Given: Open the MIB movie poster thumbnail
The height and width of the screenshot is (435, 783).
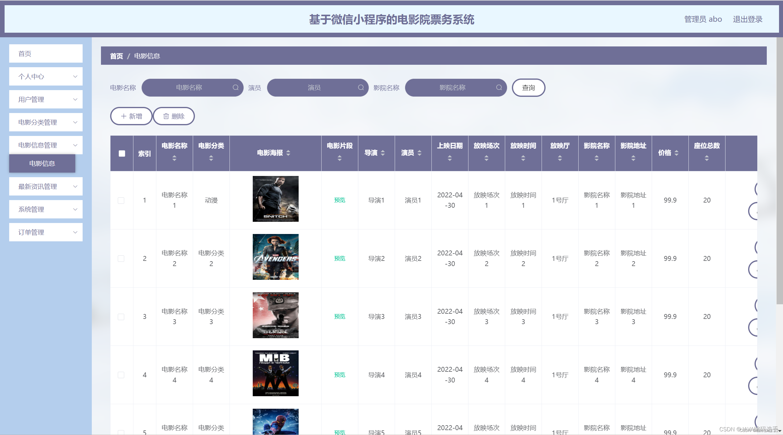Looking at the screenshot, I should (276, 373).
